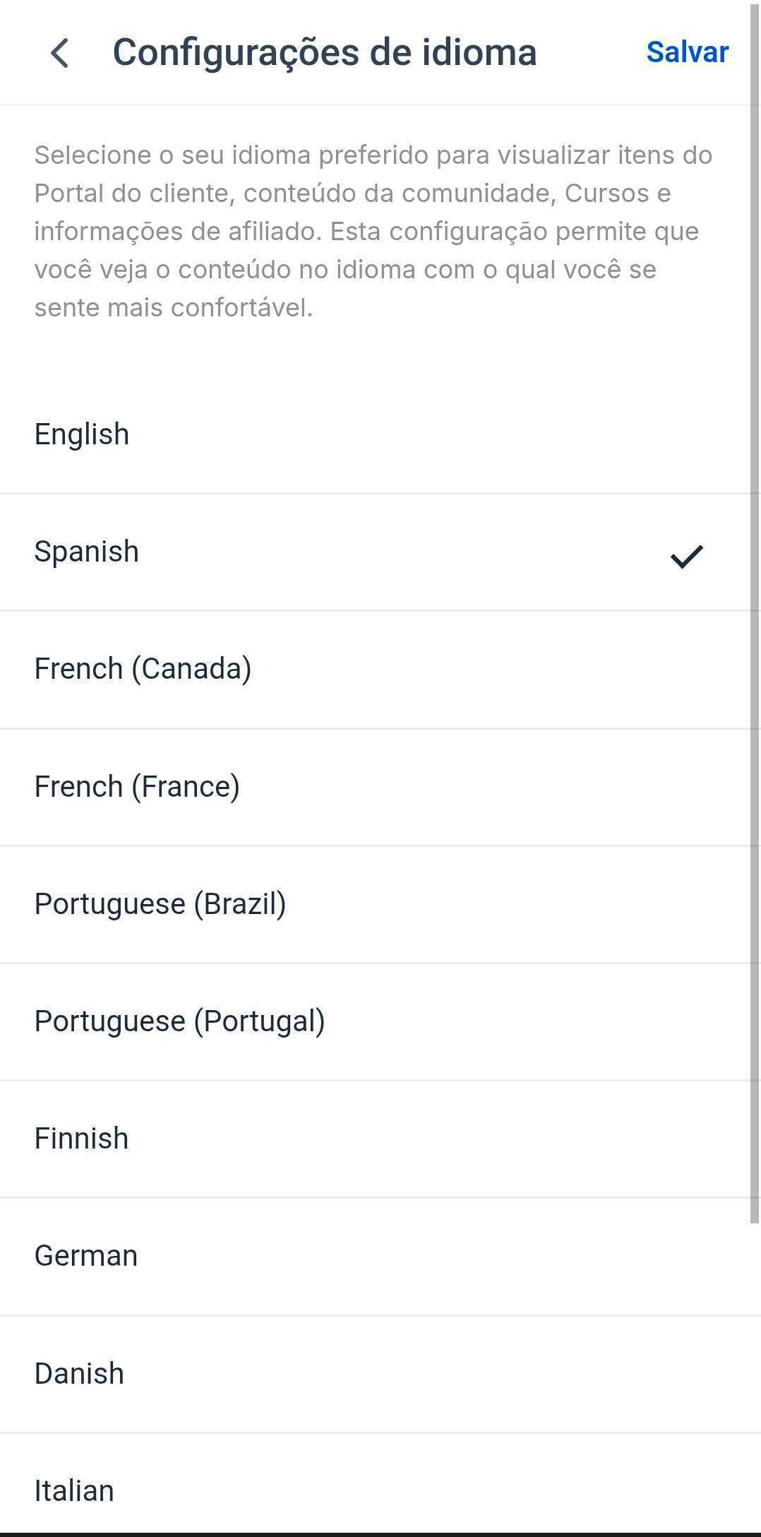Choose the Spanish language option

click(87, 552)
